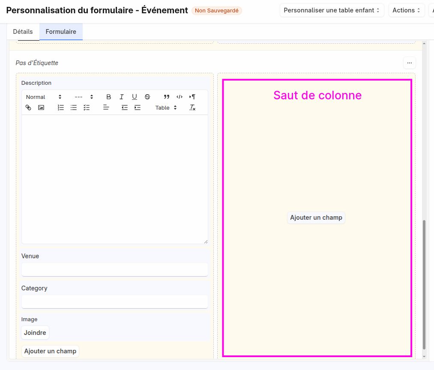Click the insert link icon
The width and height of the screenshot is (434, 370).
28,107
